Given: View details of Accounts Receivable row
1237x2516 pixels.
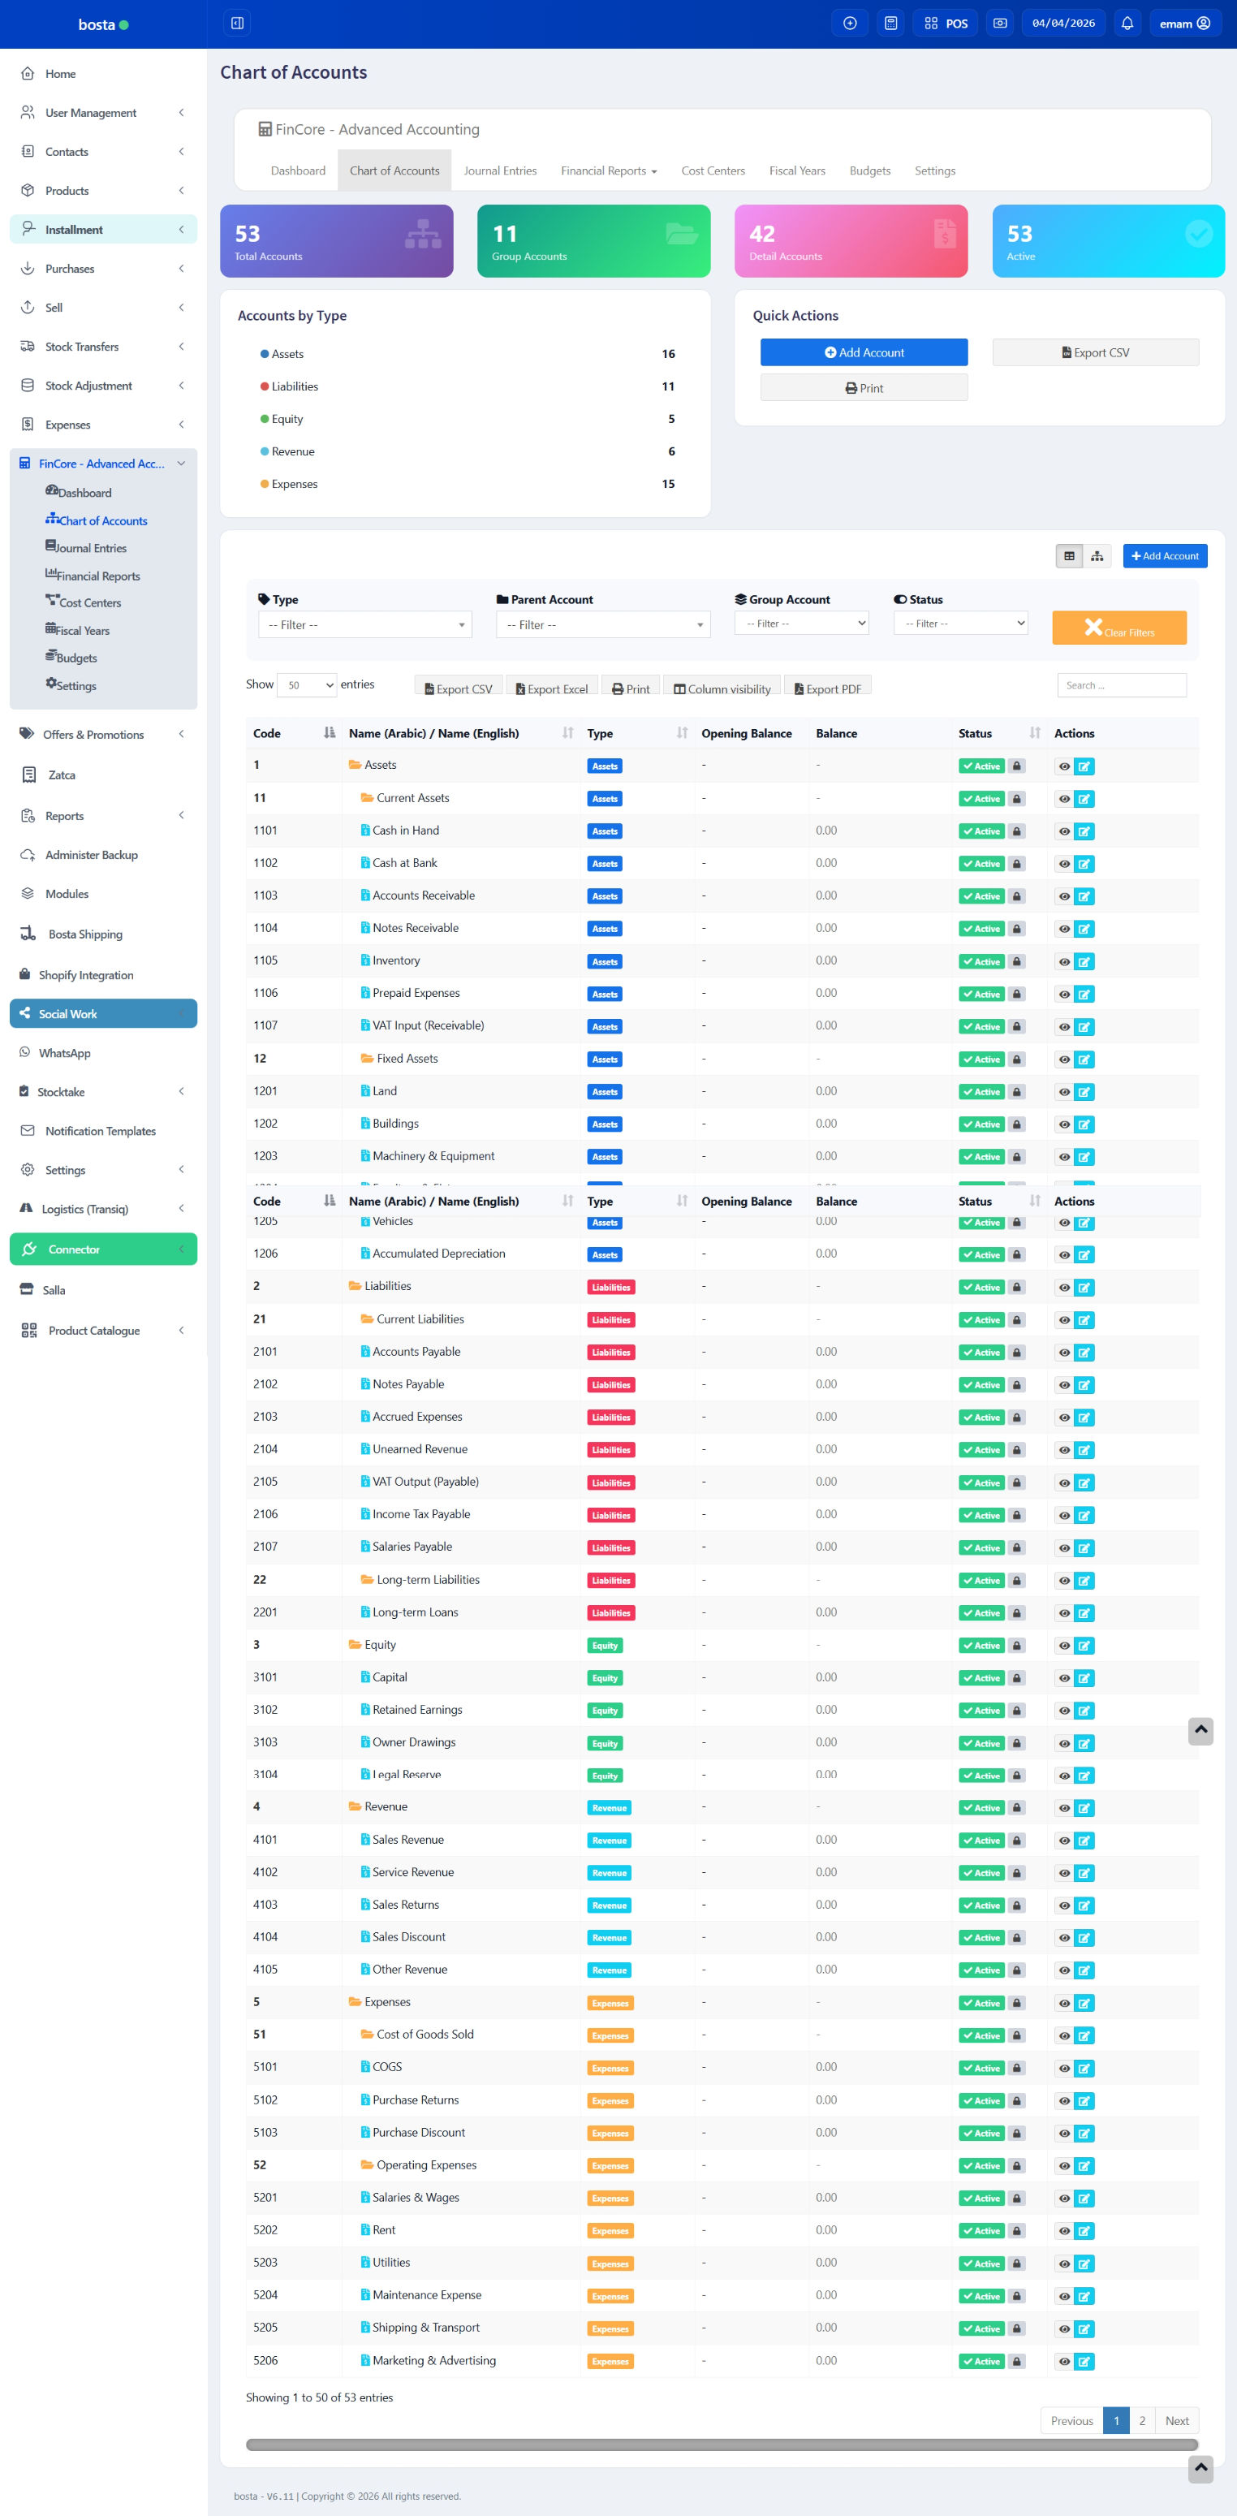Looking at the screenshot, I should point(1063,896).
